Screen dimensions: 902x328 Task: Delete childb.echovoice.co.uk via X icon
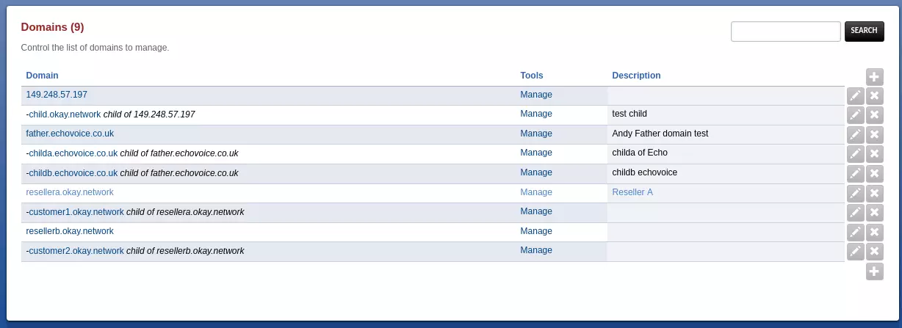874,174
